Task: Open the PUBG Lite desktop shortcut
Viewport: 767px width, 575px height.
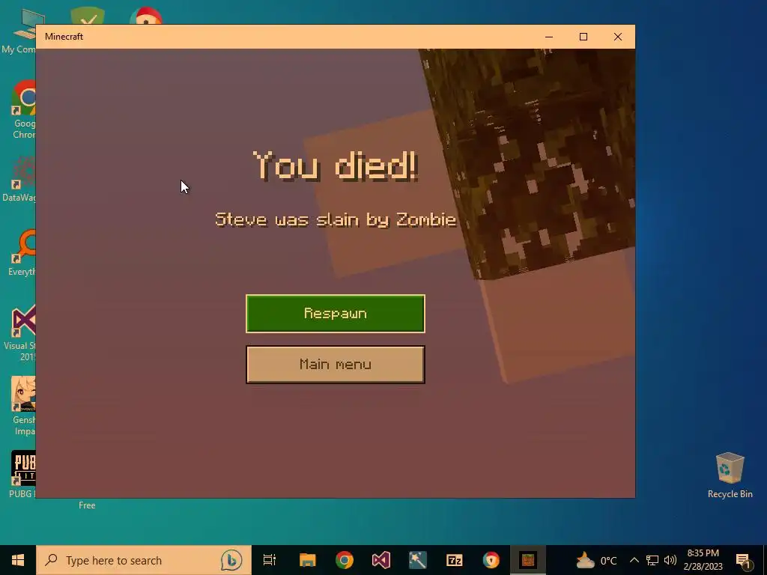Action: [x=22, y=475]
